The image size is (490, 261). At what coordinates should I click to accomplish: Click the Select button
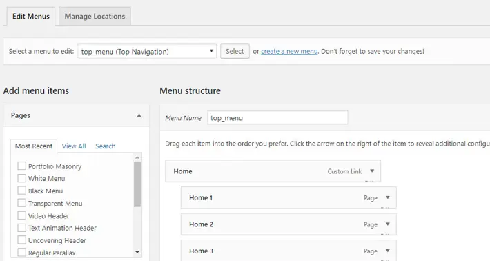[x=235, y=51]
